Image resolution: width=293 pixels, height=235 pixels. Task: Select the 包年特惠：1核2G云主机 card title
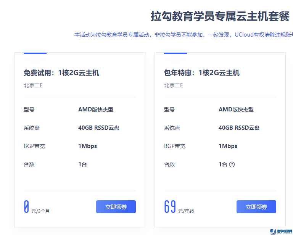tap(202, 73)
